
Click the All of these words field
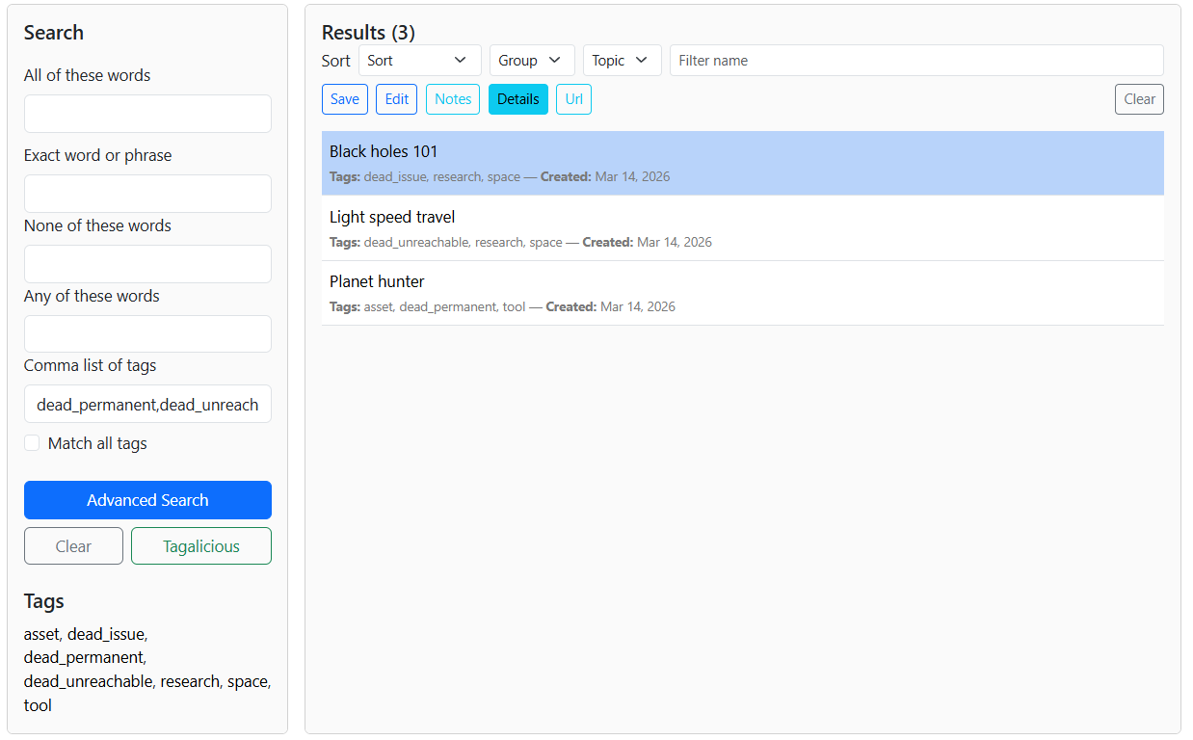pos(147,114)
